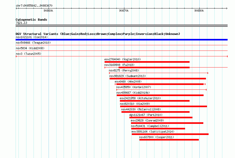Click the 90880k ruler position marker
The height and width of the screenshot is (158, 235).
click(x=199, y=11)
